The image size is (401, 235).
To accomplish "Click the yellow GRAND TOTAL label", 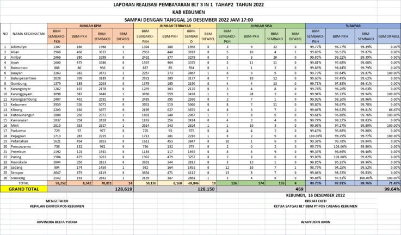I will point(24,189).
